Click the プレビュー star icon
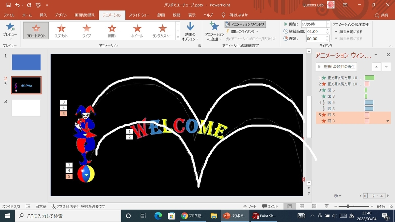Viewport: 395px width, 222px height. (x=10, y=27)
